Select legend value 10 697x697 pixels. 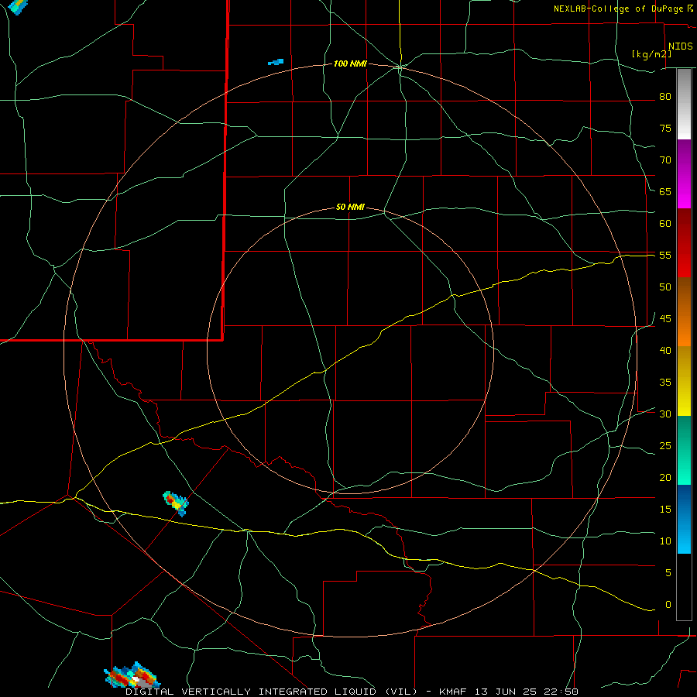665,541
